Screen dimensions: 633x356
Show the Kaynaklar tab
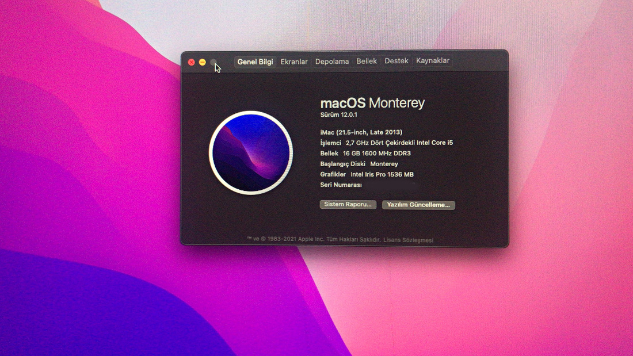coord(433,60)
